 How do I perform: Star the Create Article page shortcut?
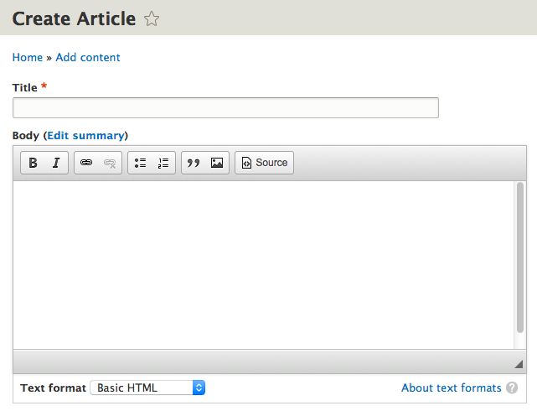(x=152, y=19)
